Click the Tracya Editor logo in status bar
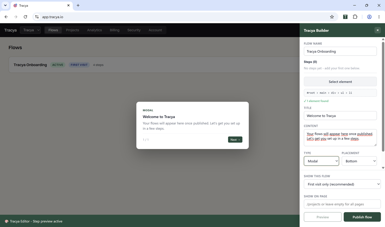The width and height of the screenshot is (385, 227). click(x=6, y=221)
